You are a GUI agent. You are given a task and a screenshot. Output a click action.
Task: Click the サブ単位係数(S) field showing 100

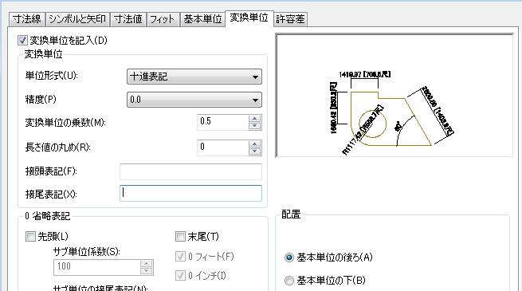97,267
